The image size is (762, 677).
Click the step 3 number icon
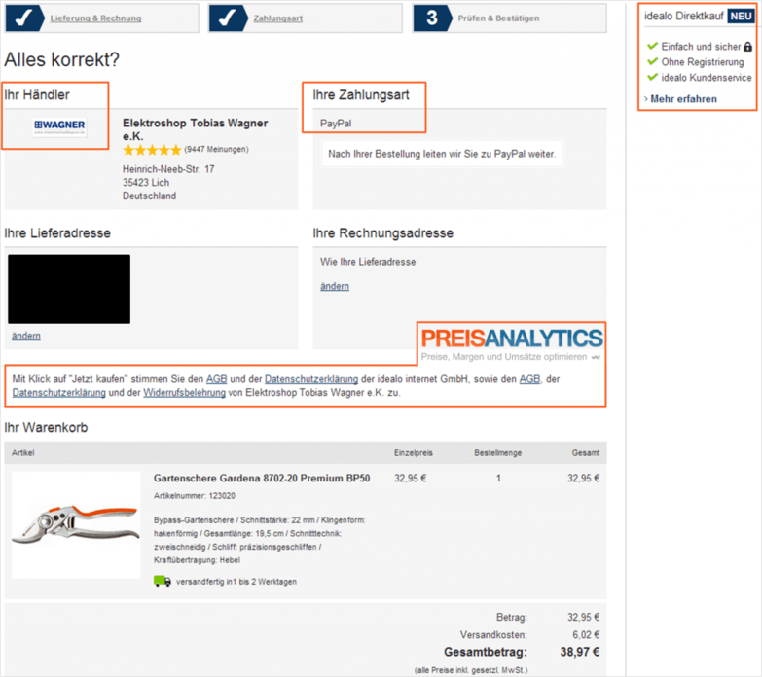pyautogui.click(x=431, y=18)
